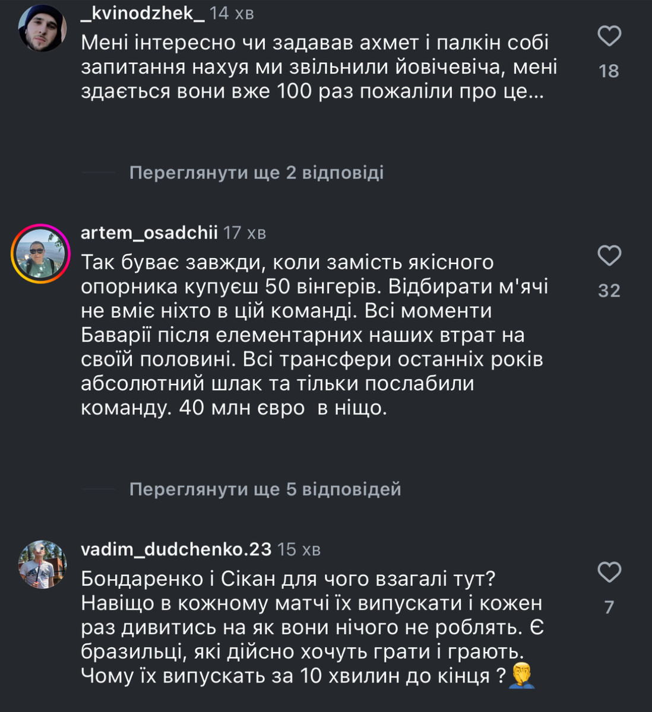Screen dimensions: 652x712
Task: Open the vadim_dudchenko.23 username link
Action: (x=176, y=549)
